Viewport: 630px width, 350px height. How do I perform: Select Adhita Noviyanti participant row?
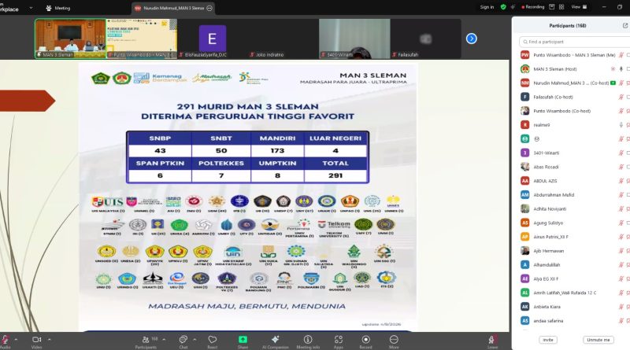click(575, 208)
